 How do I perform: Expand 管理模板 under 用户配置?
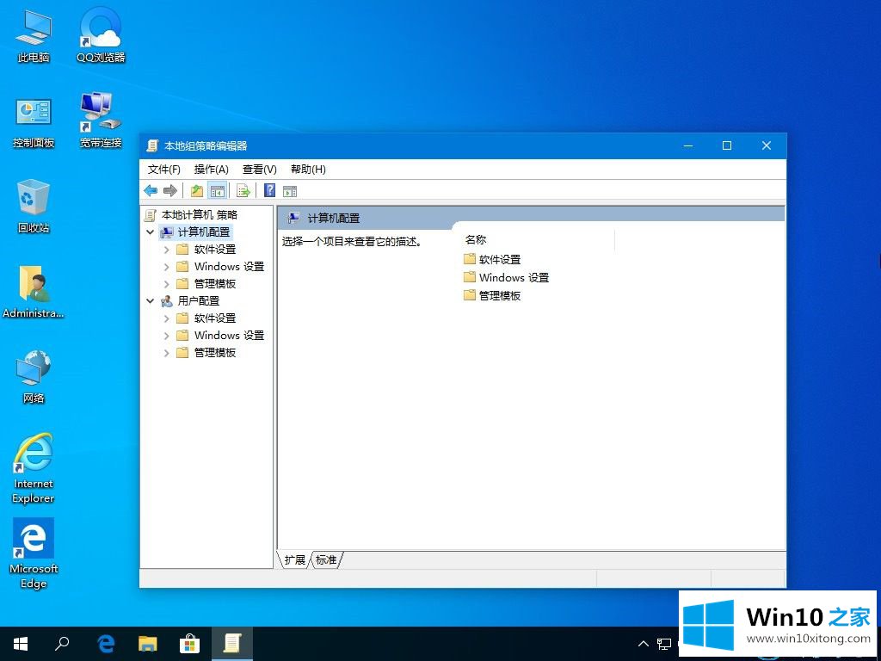(x=166, y=353)
